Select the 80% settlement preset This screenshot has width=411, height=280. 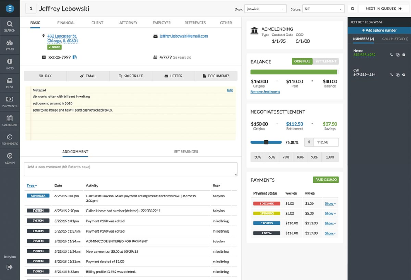300,157
